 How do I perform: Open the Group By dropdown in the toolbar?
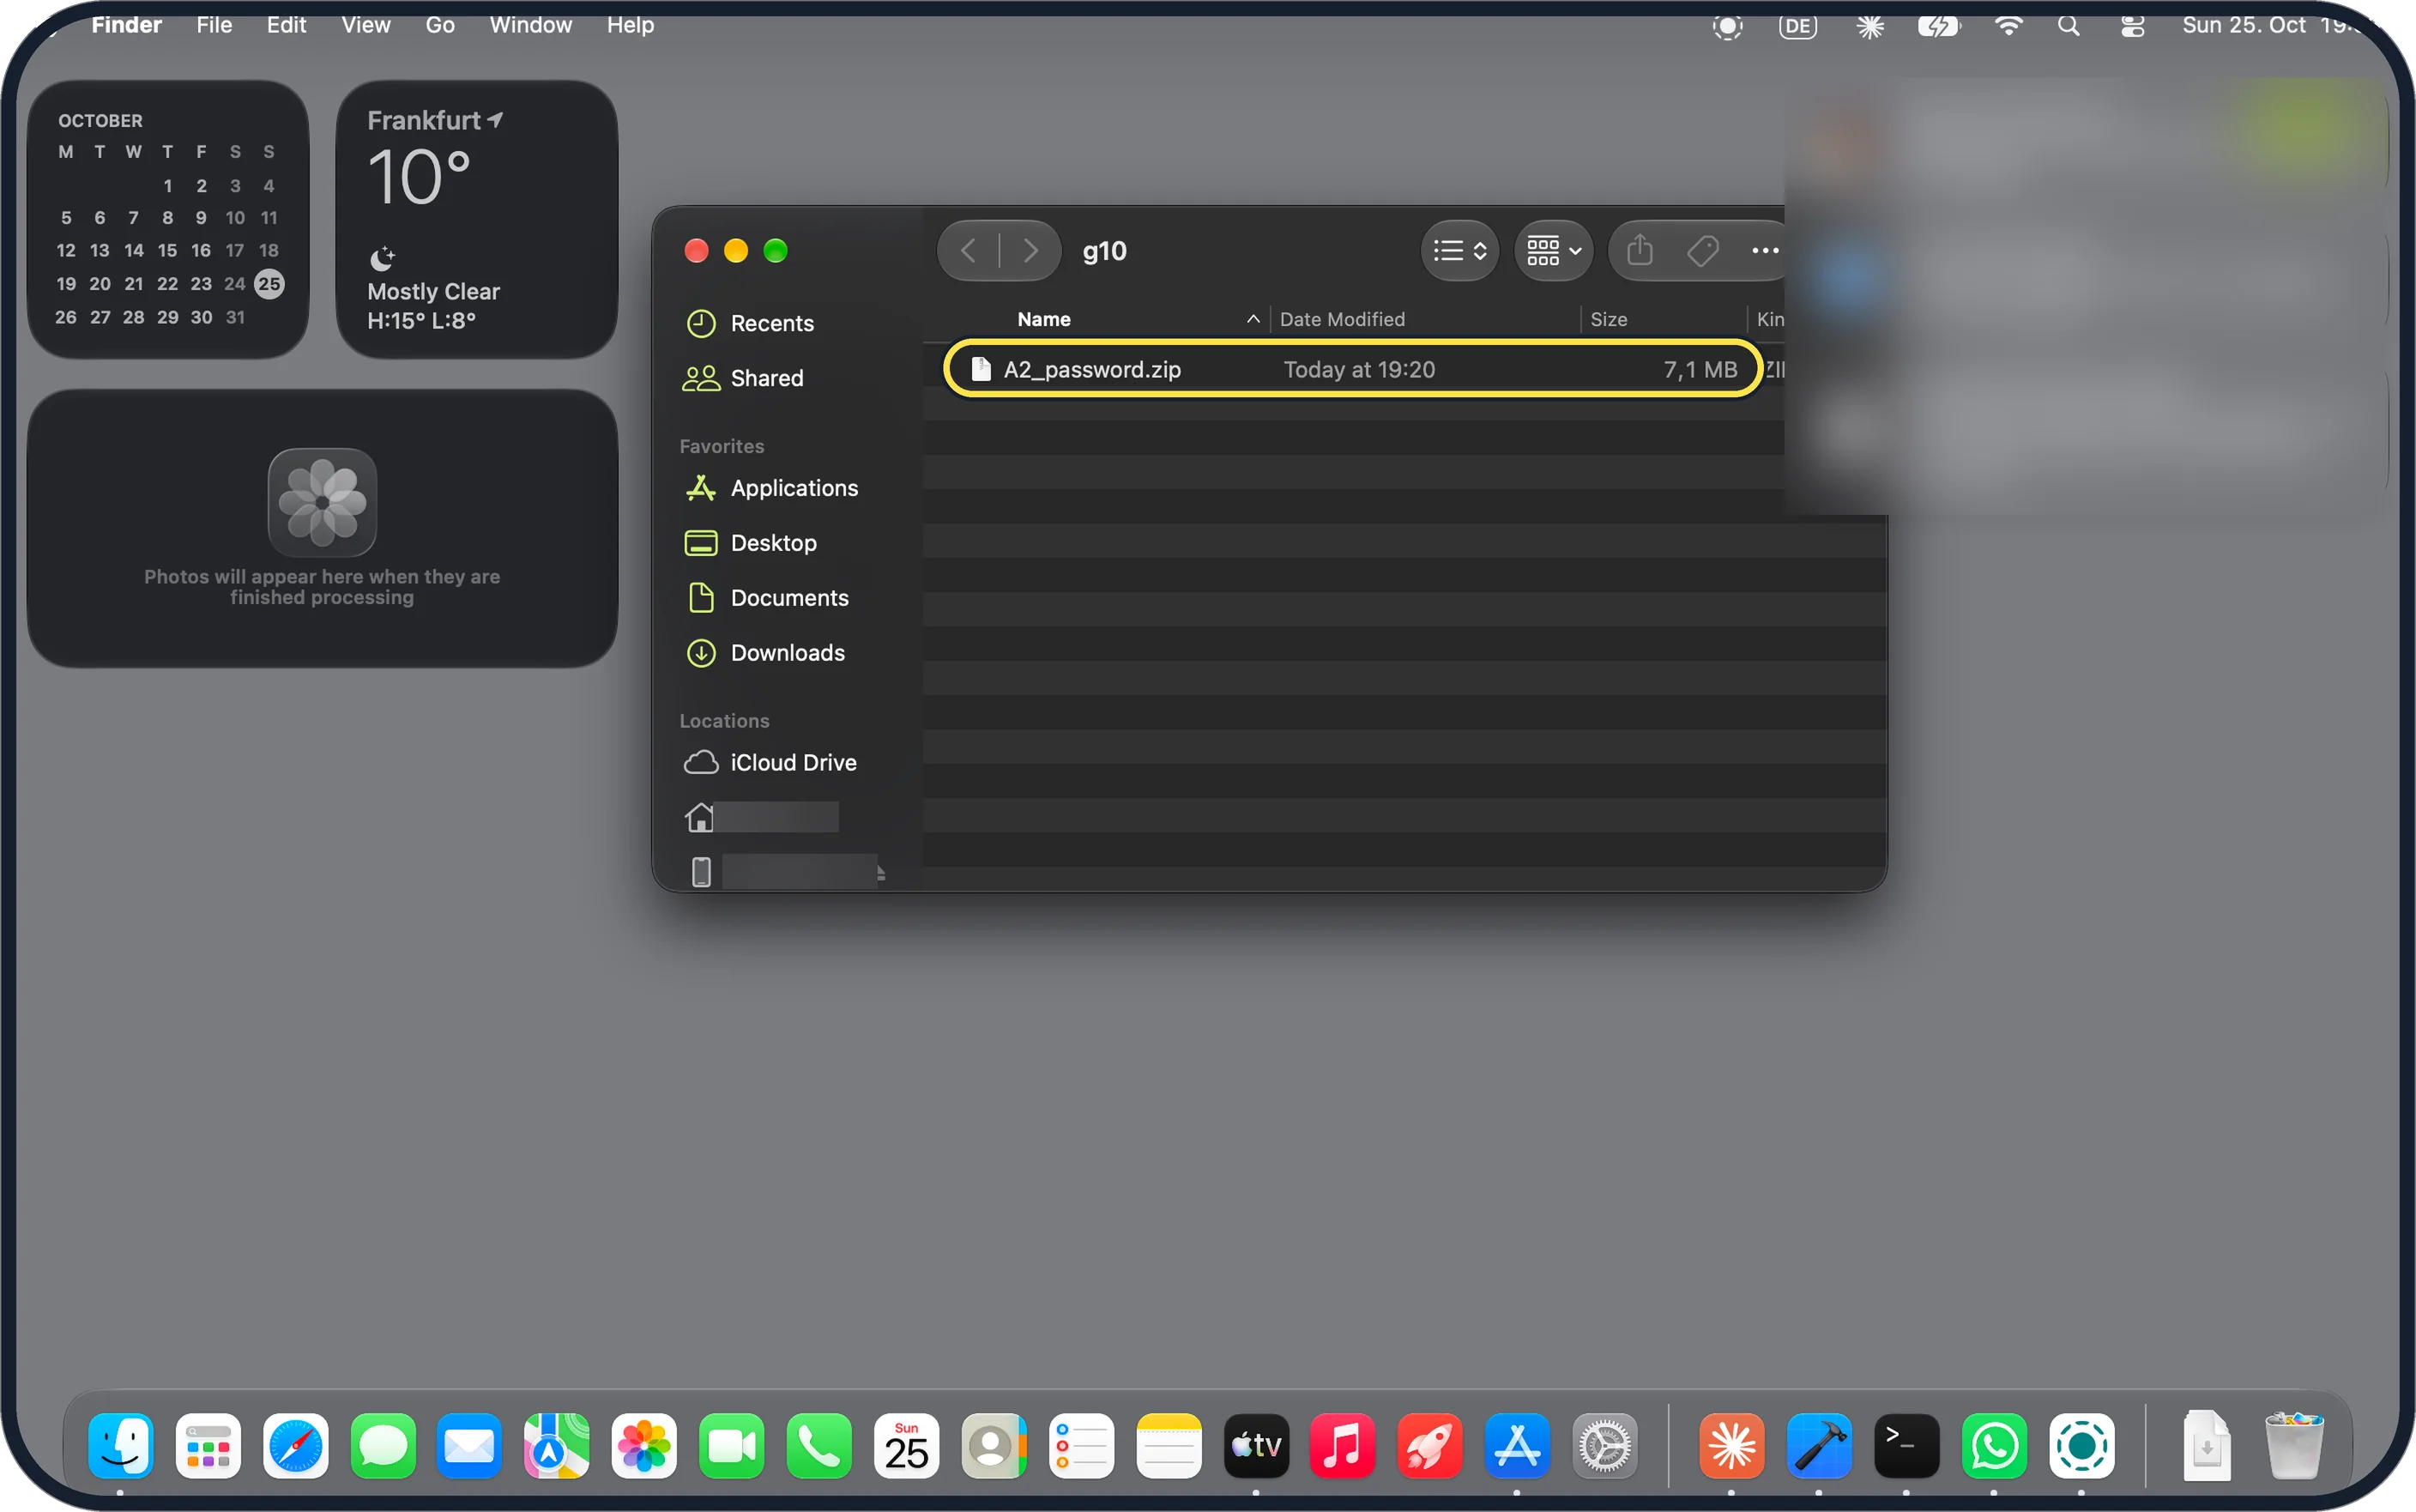point(1554,250)
